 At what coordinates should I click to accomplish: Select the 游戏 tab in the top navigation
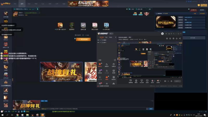click(x=22, y=4)
